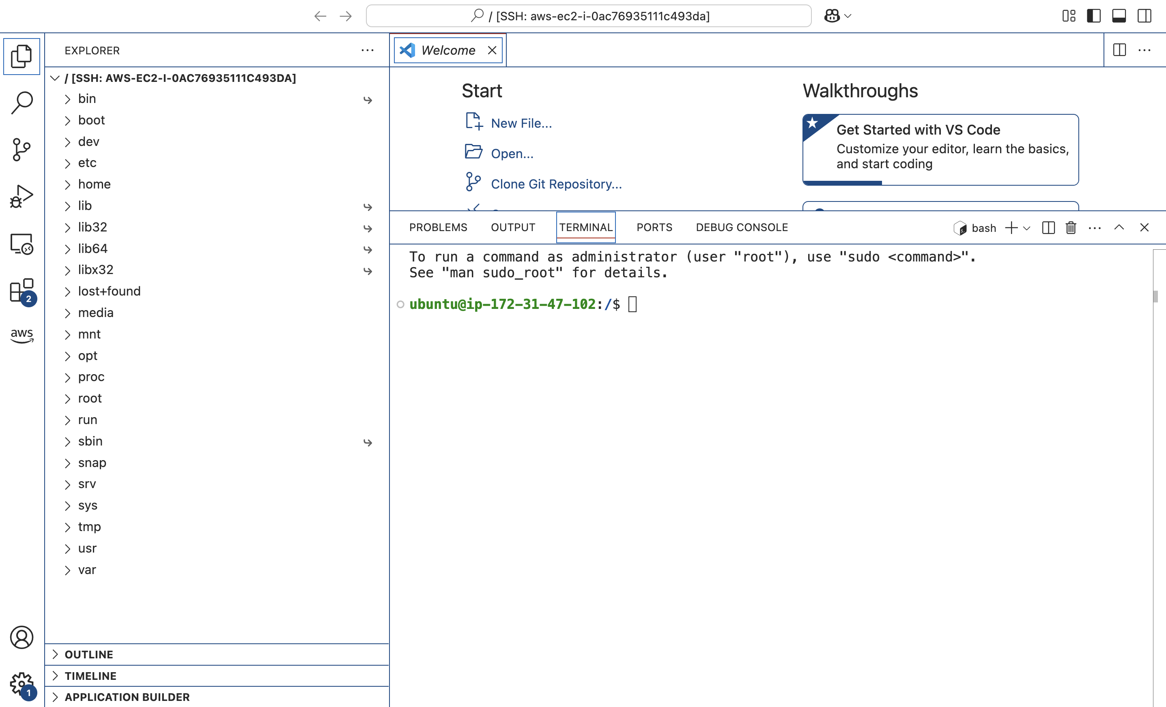Split the editor to the right

[1119, 50]
